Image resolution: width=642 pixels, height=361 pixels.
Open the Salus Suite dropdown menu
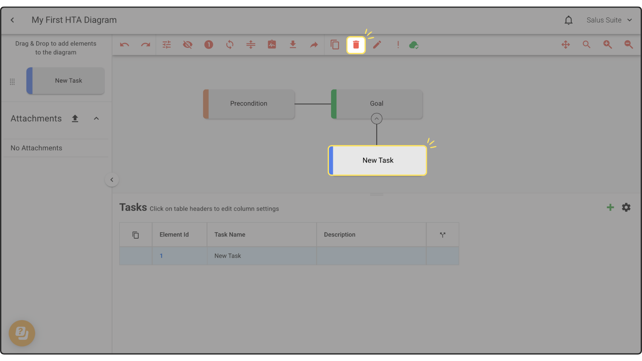pos(609,20)
